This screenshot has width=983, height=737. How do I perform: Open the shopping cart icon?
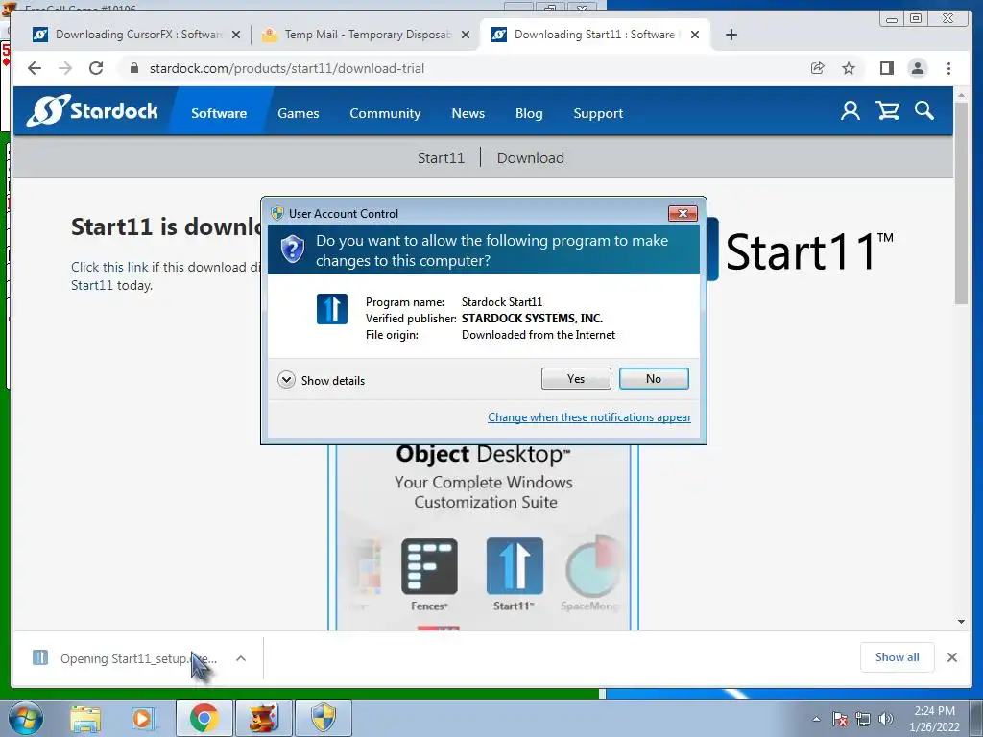pos(888,111)
